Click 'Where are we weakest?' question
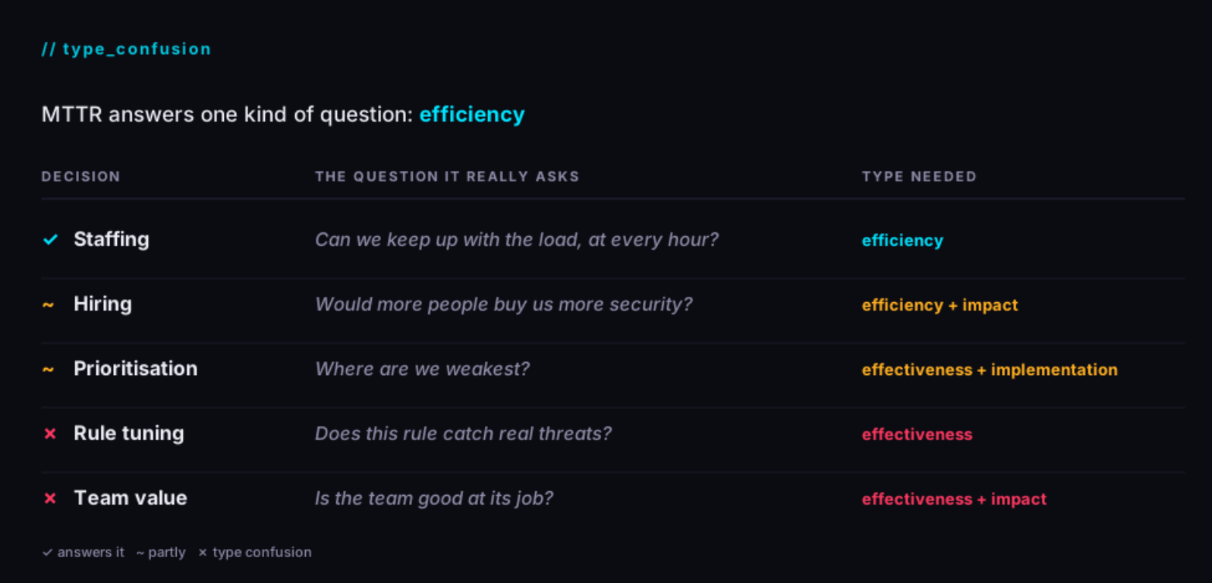The height and width of the screenshot is (583, 1212). tap(422, 369)
